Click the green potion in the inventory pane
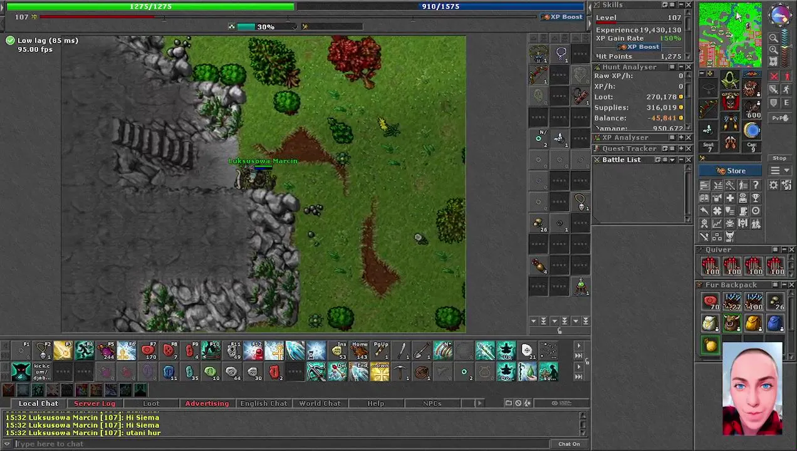Viewport: 797px width, 451px height. 581,287
